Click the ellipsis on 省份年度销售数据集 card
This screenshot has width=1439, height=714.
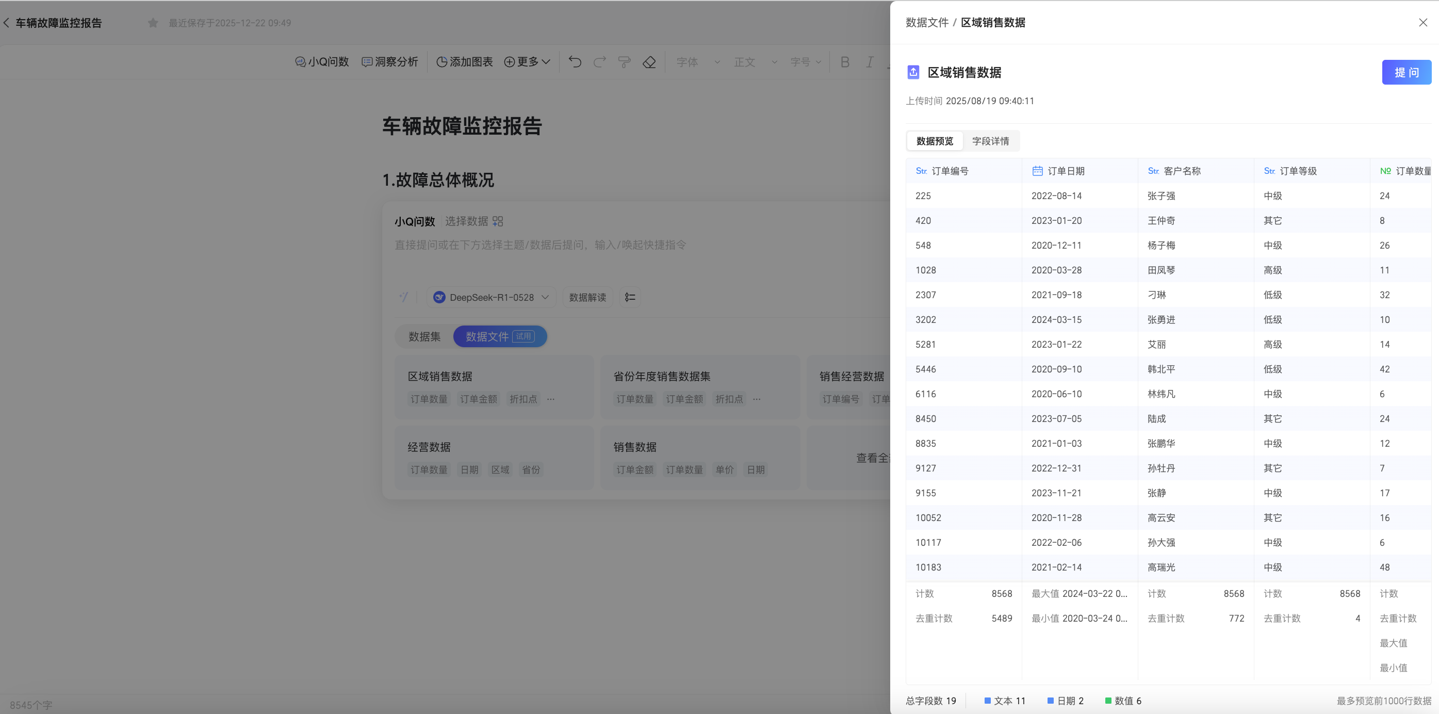(x=756, y=399)
